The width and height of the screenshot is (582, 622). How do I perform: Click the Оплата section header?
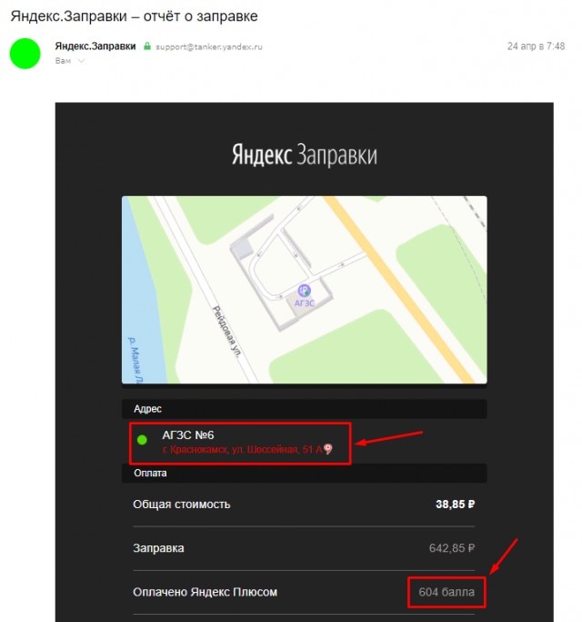(x=305, y=474)
